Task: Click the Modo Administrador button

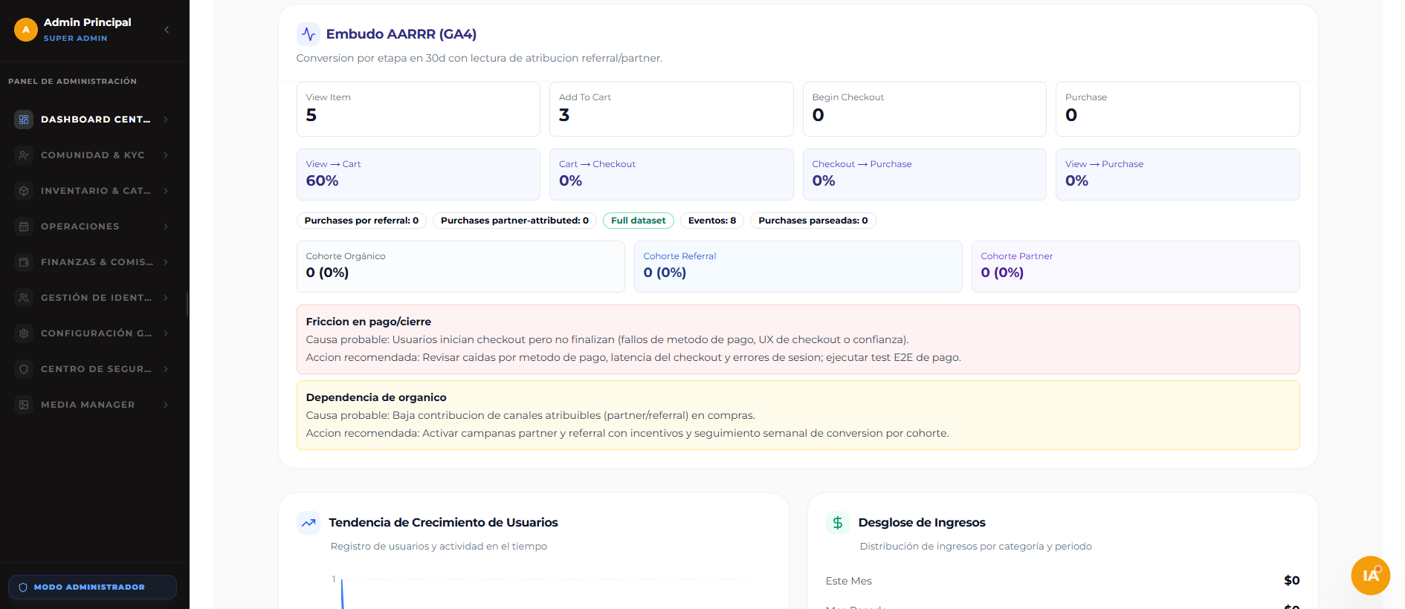Action: 93,587
